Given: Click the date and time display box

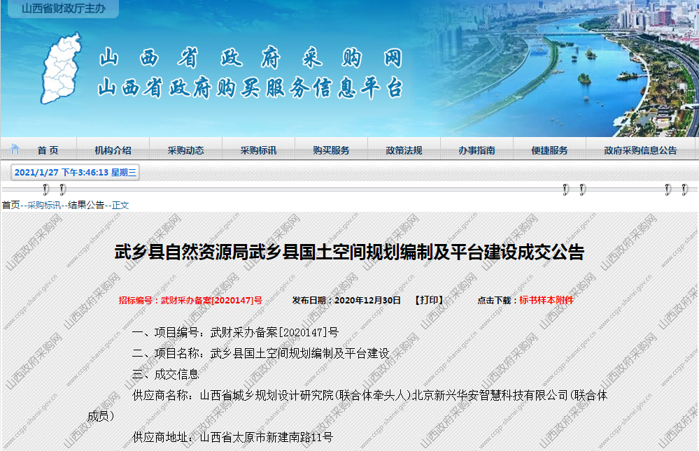Looking at the screenshot, I should (75, 173).
